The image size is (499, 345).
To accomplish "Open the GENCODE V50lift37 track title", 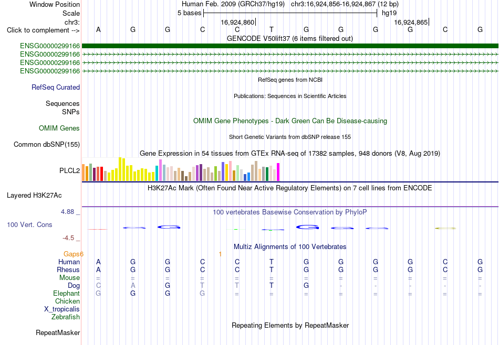I will point(290,38).
